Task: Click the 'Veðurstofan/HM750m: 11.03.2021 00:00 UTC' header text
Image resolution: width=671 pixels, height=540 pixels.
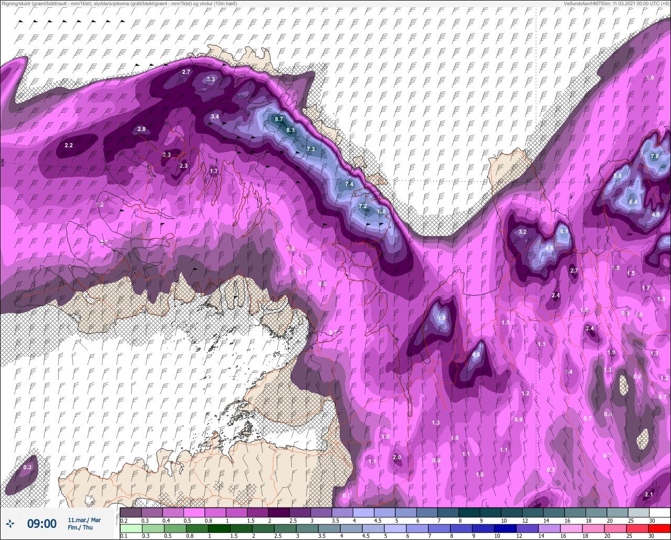Action: pos(616,3)
